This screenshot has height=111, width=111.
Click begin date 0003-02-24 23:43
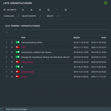coord(81,62)
